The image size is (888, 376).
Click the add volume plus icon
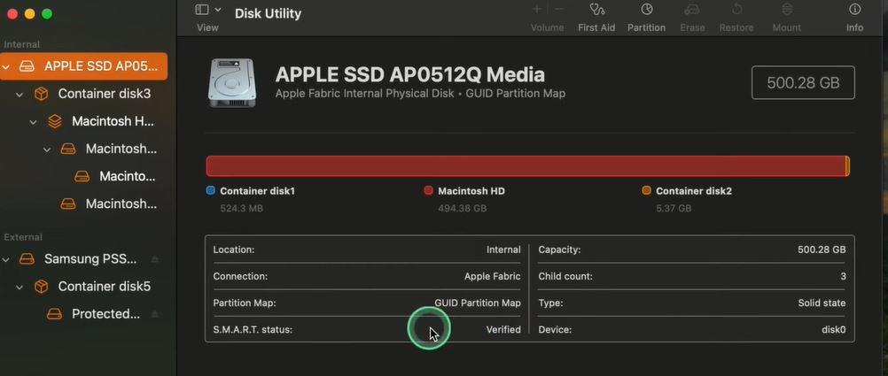537,9
